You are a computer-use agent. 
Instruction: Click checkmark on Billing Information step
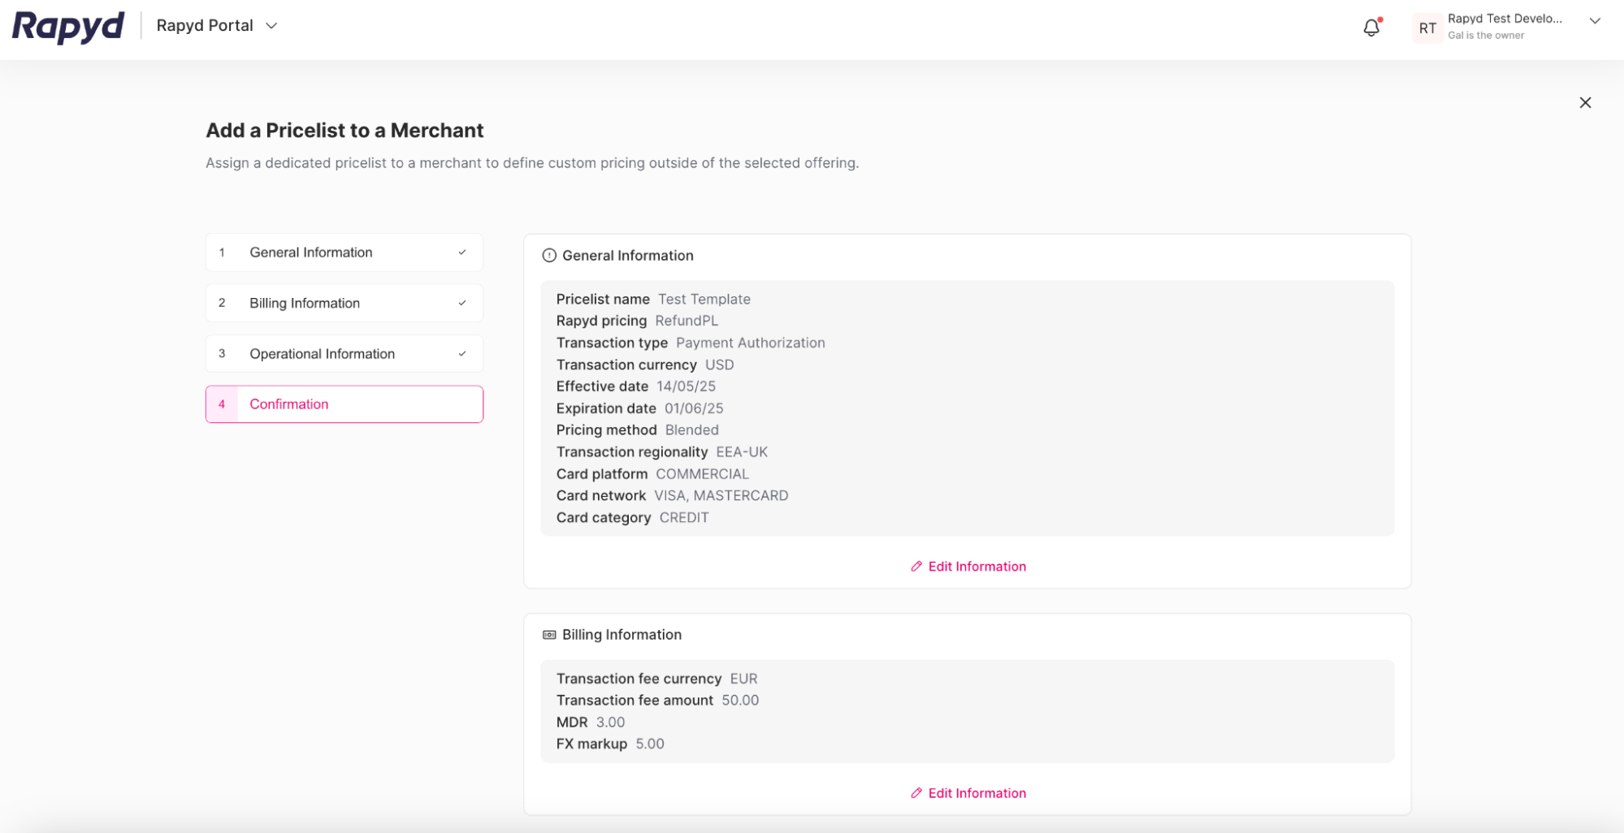tap(462, 303)
